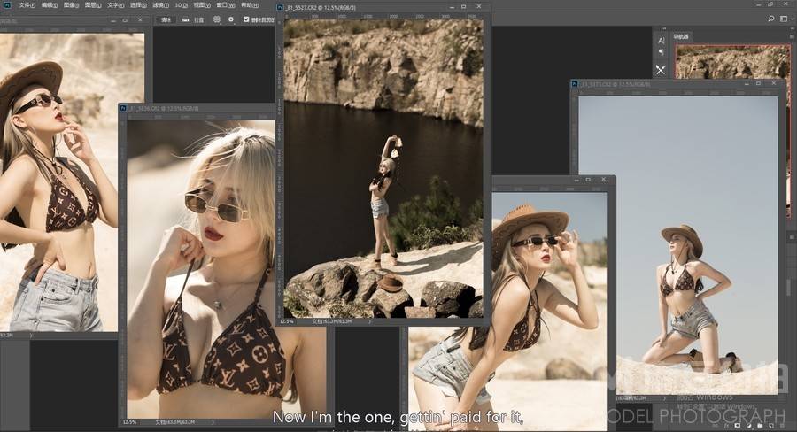Open the 图像(I) menu

(71, 5)
